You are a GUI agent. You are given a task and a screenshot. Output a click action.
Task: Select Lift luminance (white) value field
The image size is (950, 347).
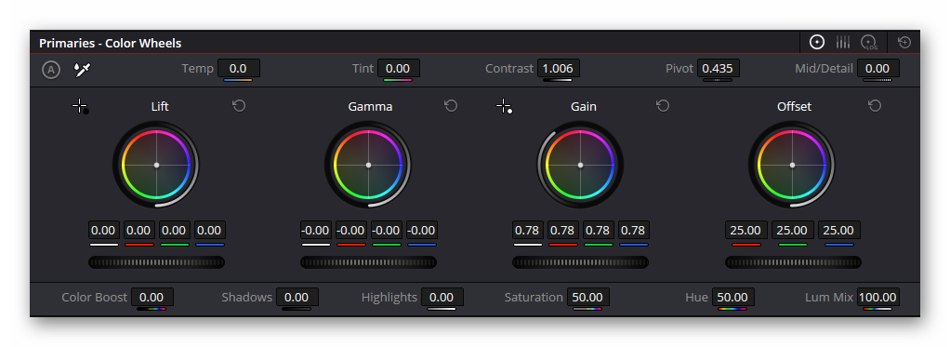click(103, 231)
